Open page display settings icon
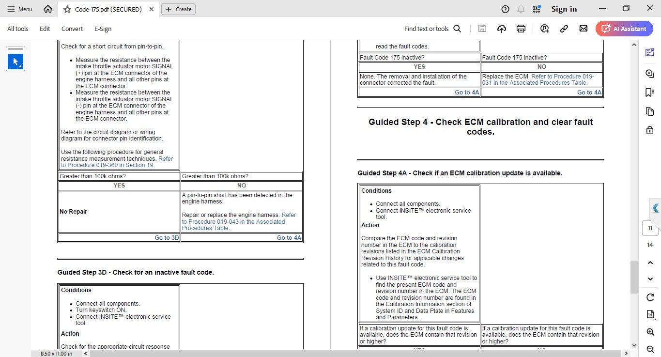This screenshot has height=357, width=661. (650, 314)
